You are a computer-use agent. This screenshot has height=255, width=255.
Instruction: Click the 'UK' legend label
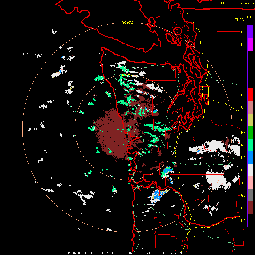(243, 44)
